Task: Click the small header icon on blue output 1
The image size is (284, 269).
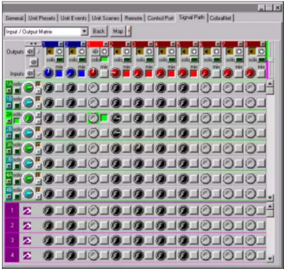Action: click(x=61, y=44)
